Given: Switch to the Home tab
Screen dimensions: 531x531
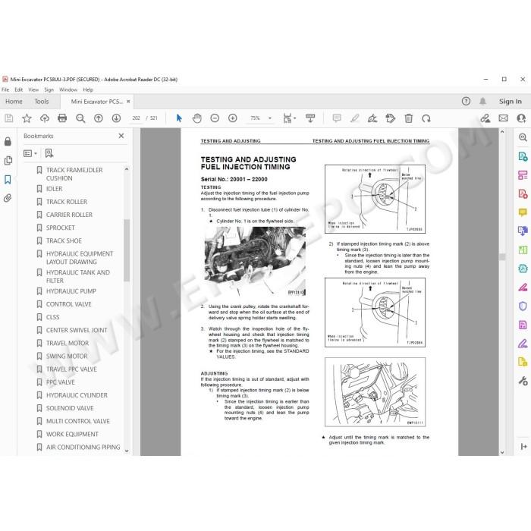Looking at the screenshot, I should click(14, 101).
